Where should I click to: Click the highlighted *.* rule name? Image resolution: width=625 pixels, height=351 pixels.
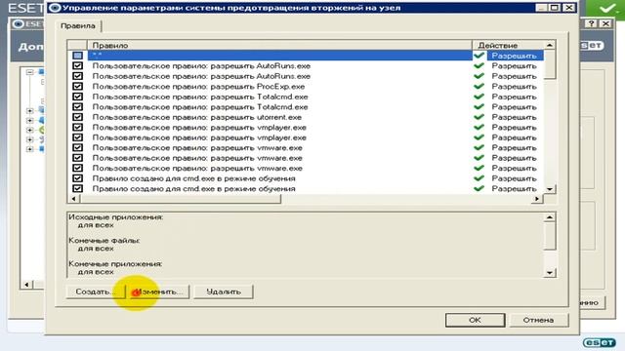[98, 56]
